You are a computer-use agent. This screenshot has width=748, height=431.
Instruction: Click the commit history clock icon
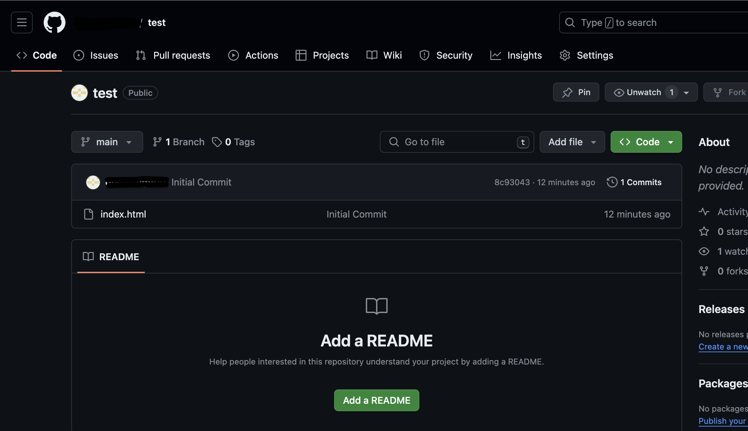612,182
